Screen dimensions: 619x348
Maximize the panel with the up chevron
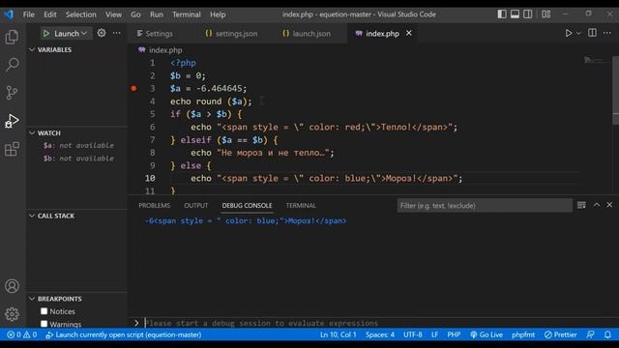coord(597,205)
